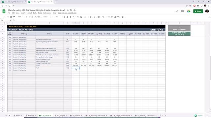
Task: Open activity dashboard trend icon
Action: point(177,11)
